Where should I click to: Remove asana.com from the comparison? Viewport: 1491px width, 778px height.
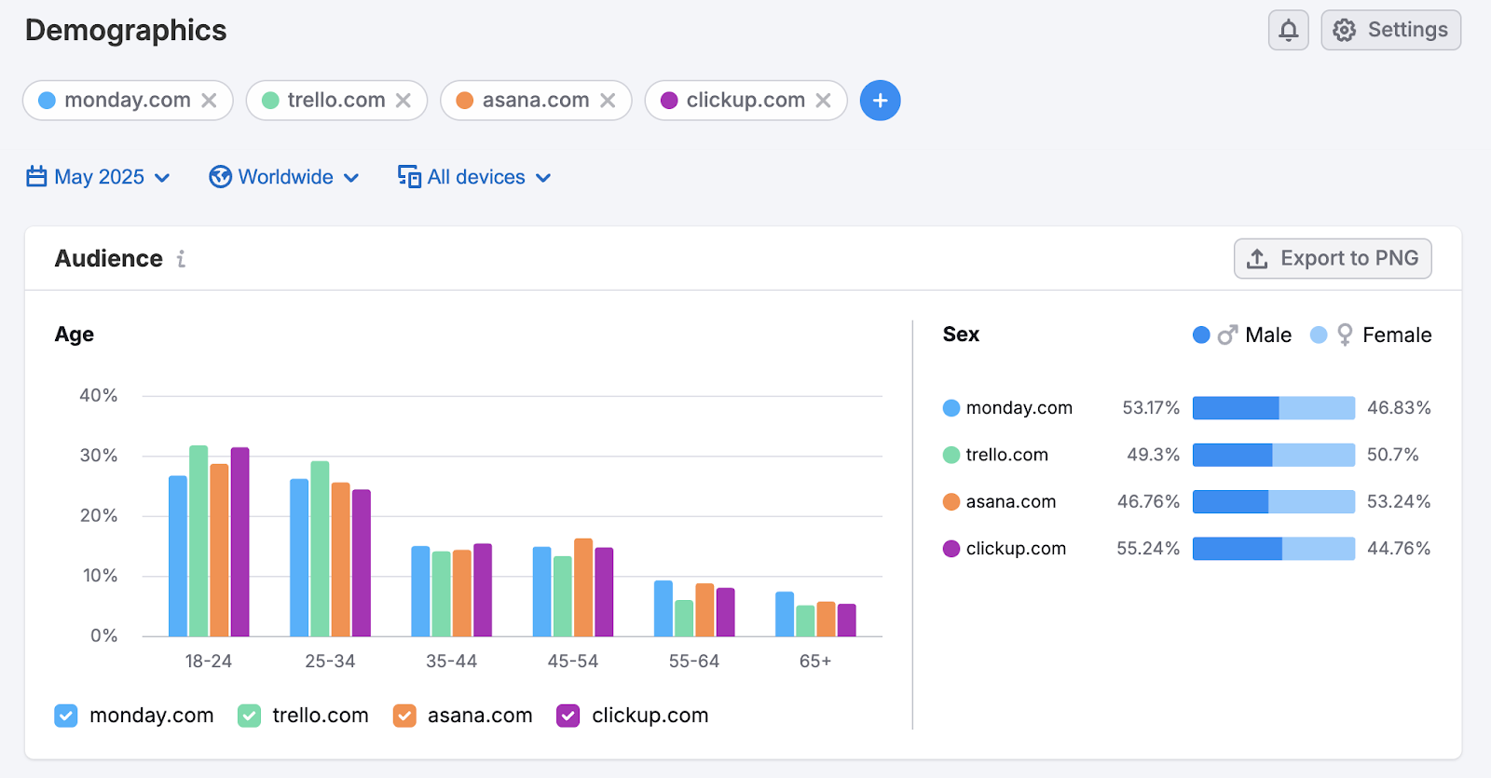[x=608, y=101]
